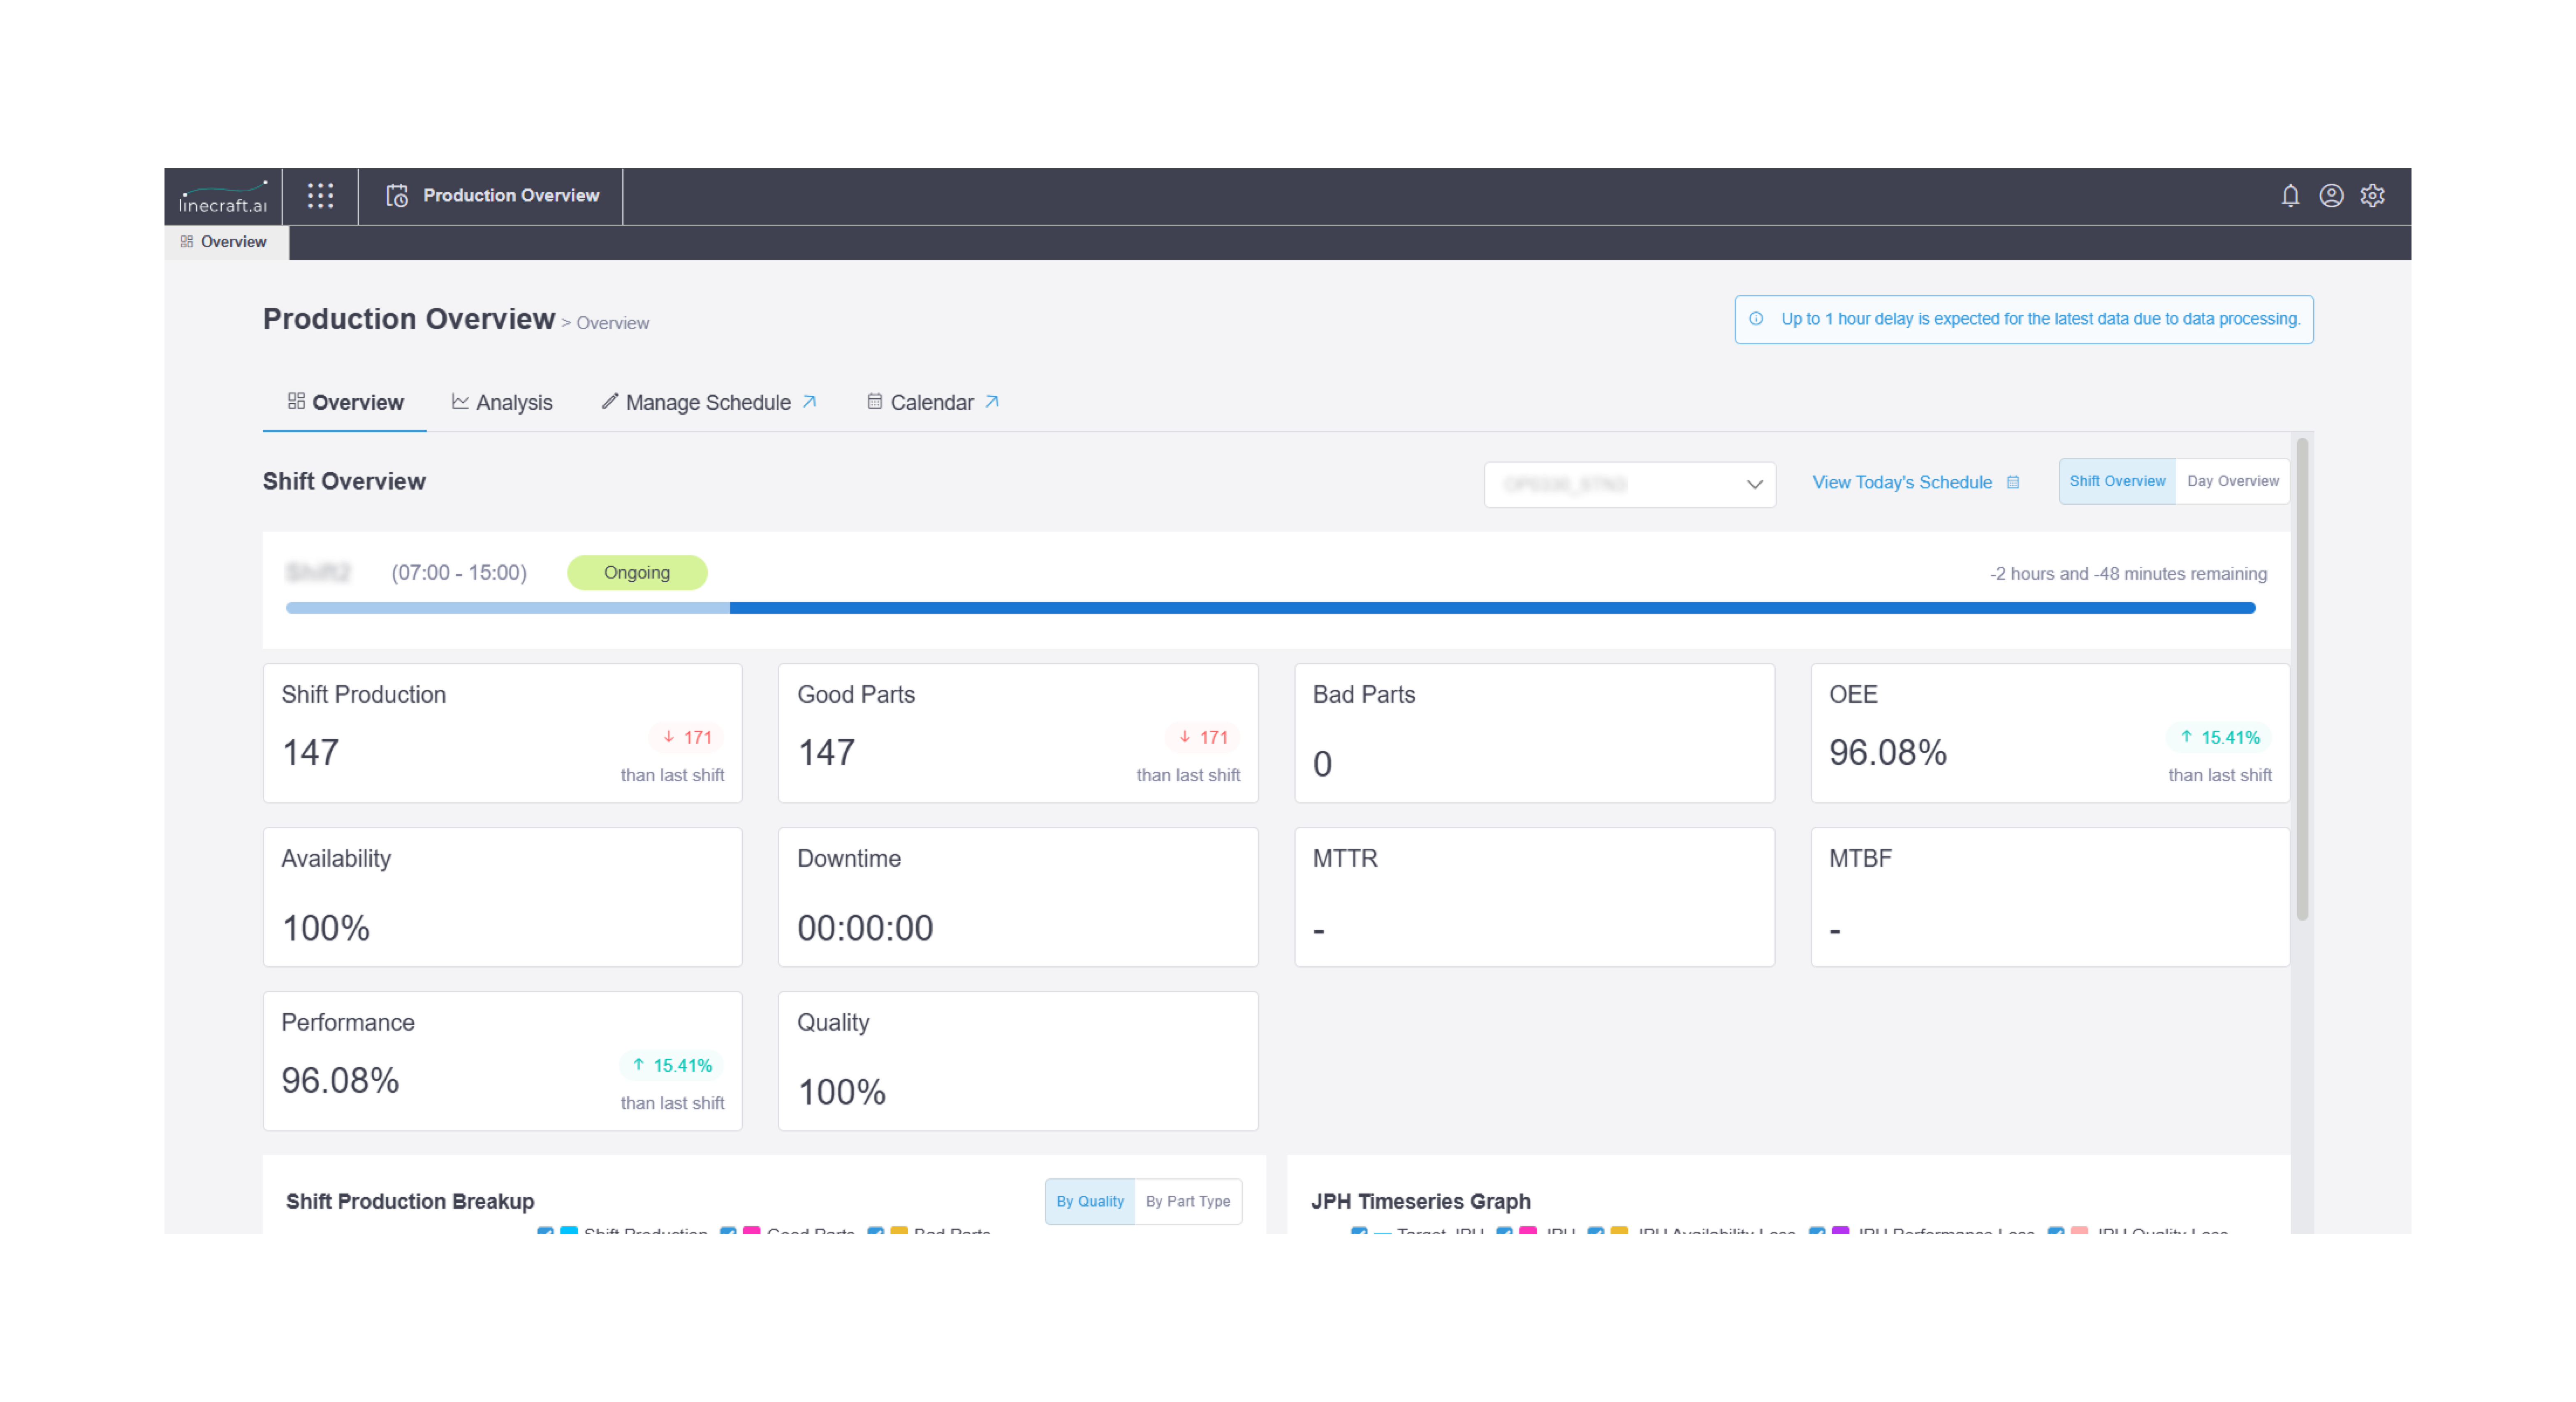Click the info icon in delay notice
The image size is (2576, 1402).
(1756, 318)
